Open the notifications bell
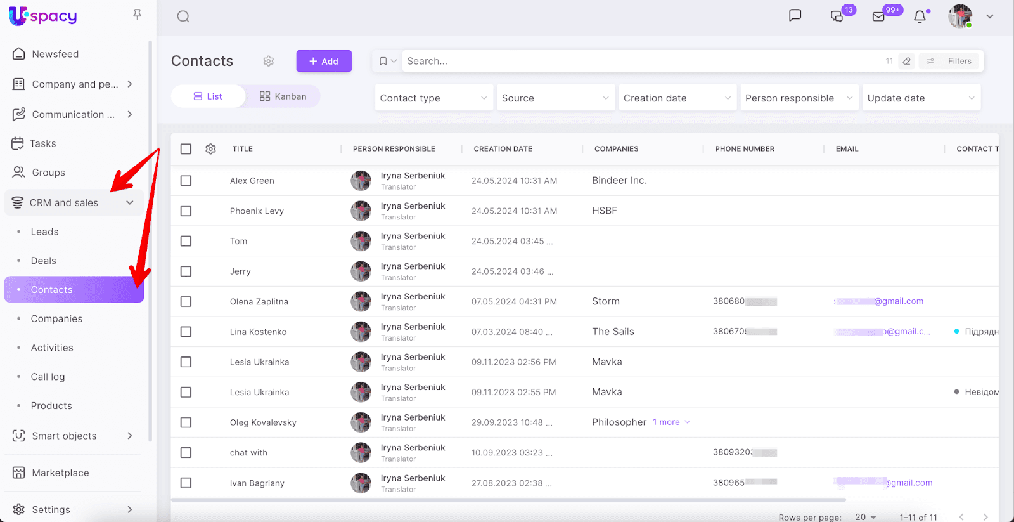Screen dimensions: 1014x522 click(920, 16)
